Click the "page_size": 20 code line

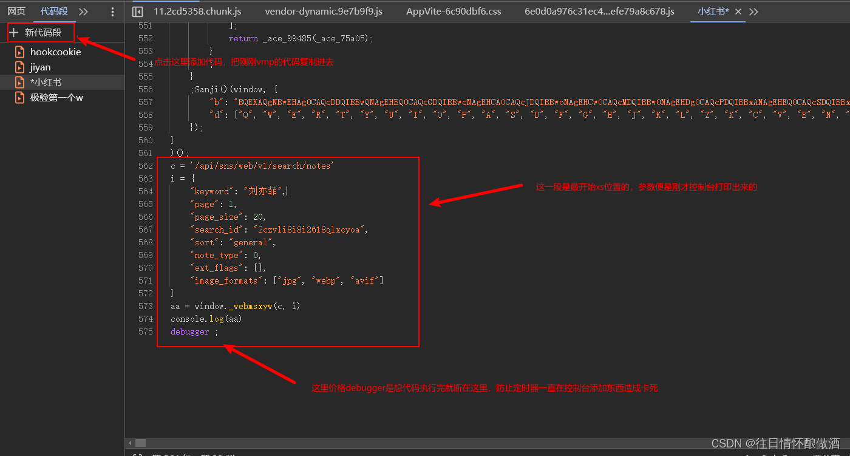[x=228, y=217]
